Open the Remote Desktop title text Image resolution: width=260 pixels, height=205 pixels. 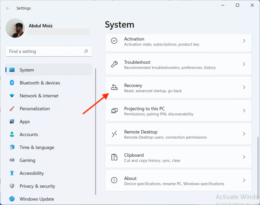point(141,132)
